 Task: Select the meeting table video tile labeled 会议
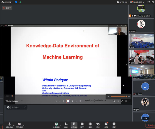(x=141, y=57)
